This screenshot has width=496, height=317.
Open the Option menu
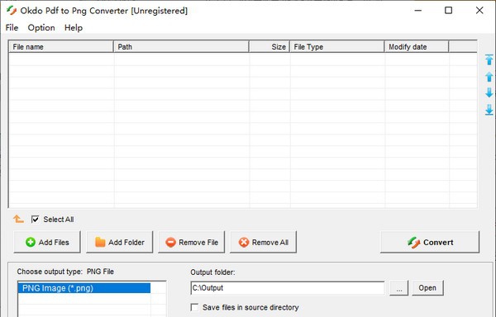point(41,28)
